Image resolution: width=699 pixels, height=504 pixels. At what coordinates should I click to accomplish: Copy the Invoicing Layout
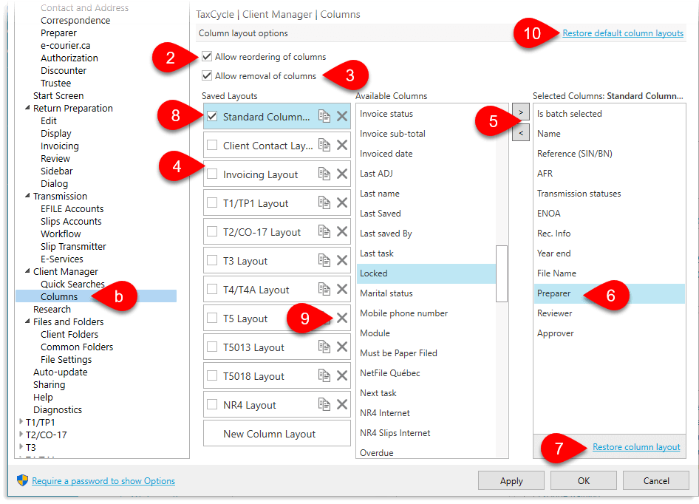pyautogui.click(x=324, y=174)
